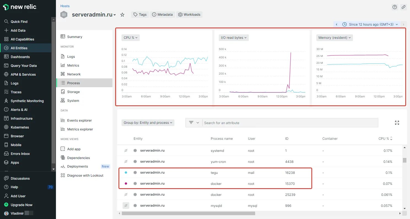Select All Entities in the sidebar
The image size is (410, 219).
(x=26, y=48)
